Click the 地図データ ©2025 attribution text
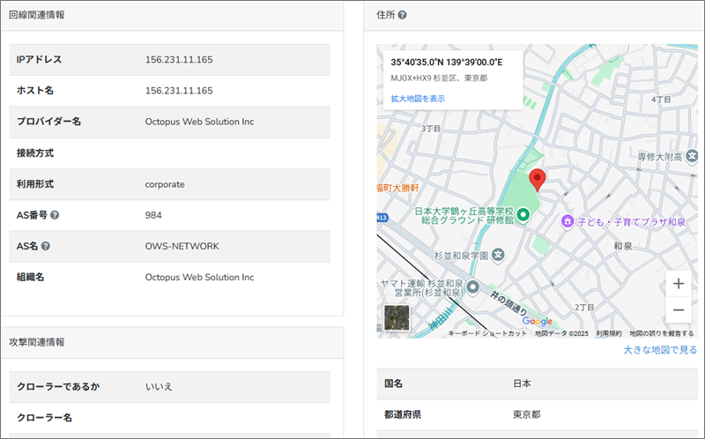This screenshot has width=705, height=439. [x=561, y=333]
